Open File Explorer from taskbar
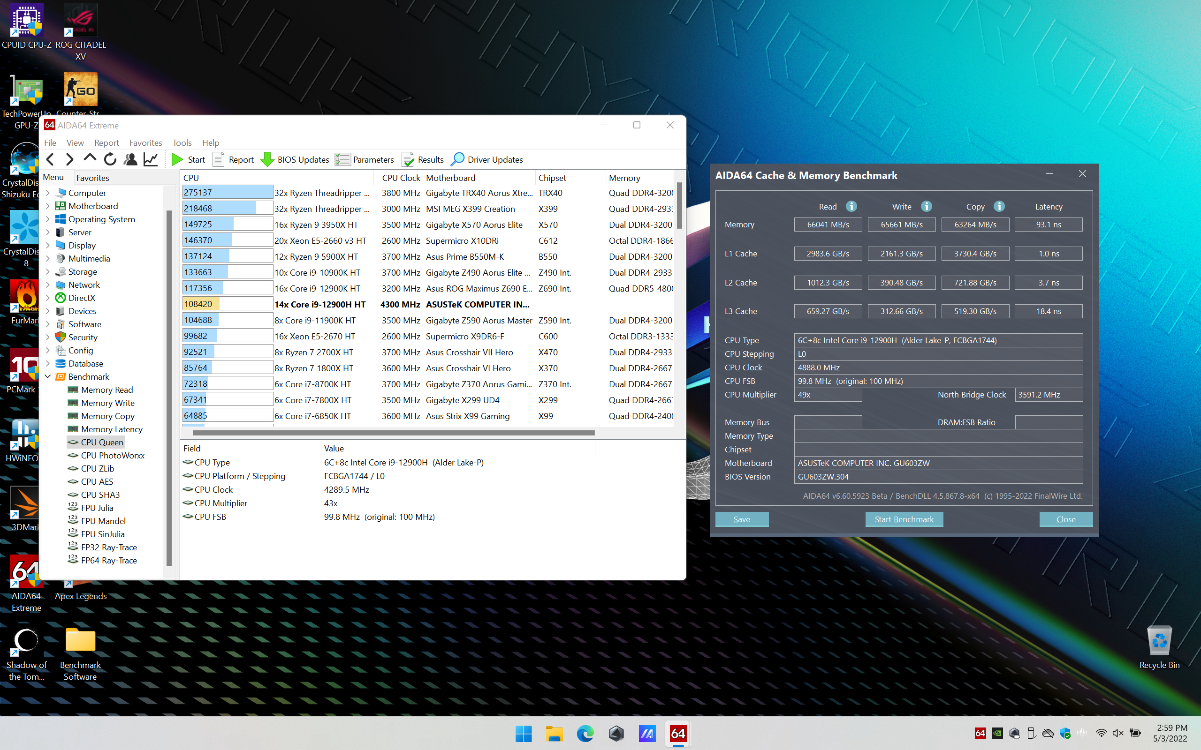This screenshot has height=750, width=1201. [555, 733]
